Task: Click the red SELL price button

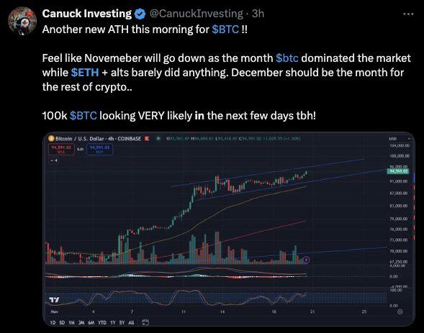Action: tap(61, 150)
